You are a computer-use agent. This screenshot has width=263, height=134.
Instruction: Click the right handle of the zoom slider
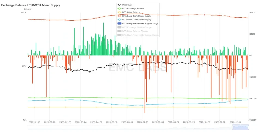pyautogui.click(x=249, y=127)
